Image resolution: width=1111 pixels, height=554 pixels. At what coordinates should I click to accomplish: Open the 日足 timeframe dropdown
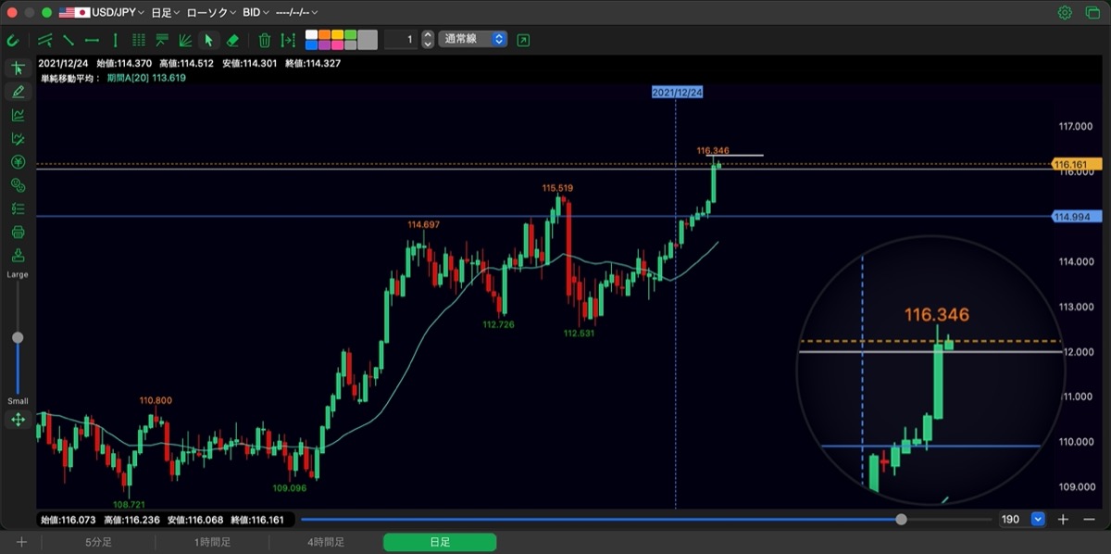pos(166,13)
